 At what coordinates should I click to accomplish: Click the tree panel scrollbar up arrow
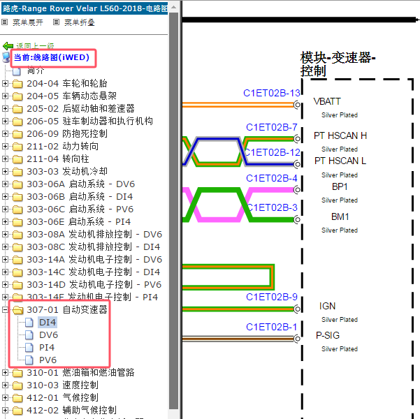click(173, 7)
